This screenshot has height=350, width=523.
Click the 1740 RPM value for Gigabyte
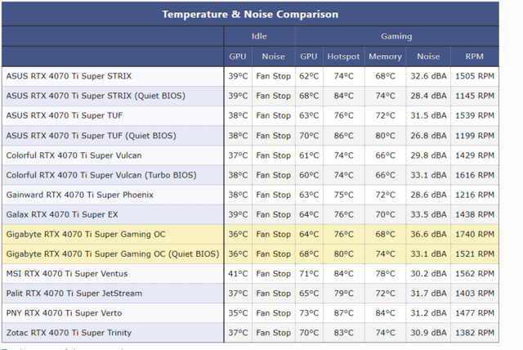point(474,234)
